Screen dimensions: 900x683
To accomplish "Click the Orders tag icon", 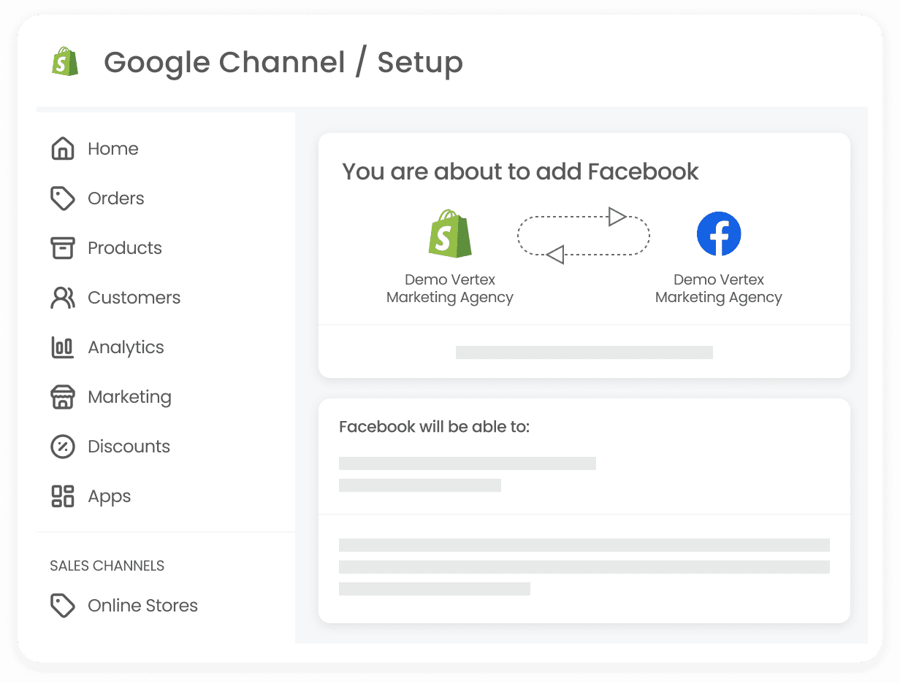I will coord(63,198).
